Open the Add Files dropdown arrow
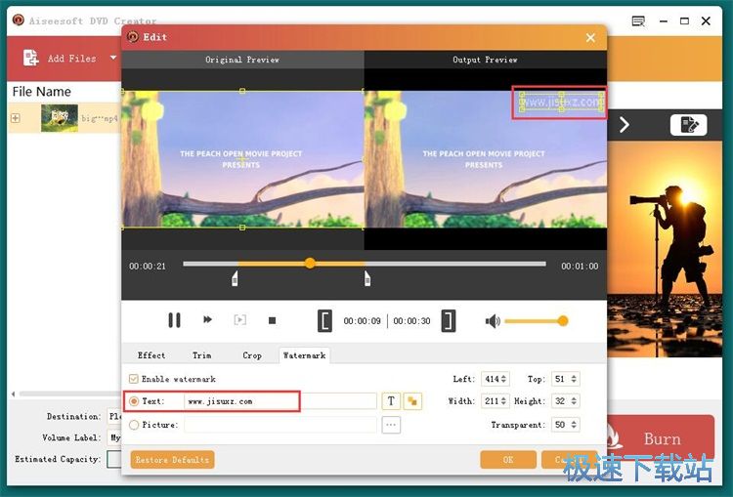This screenshot has width=733, height=497. tap(113, 58)
